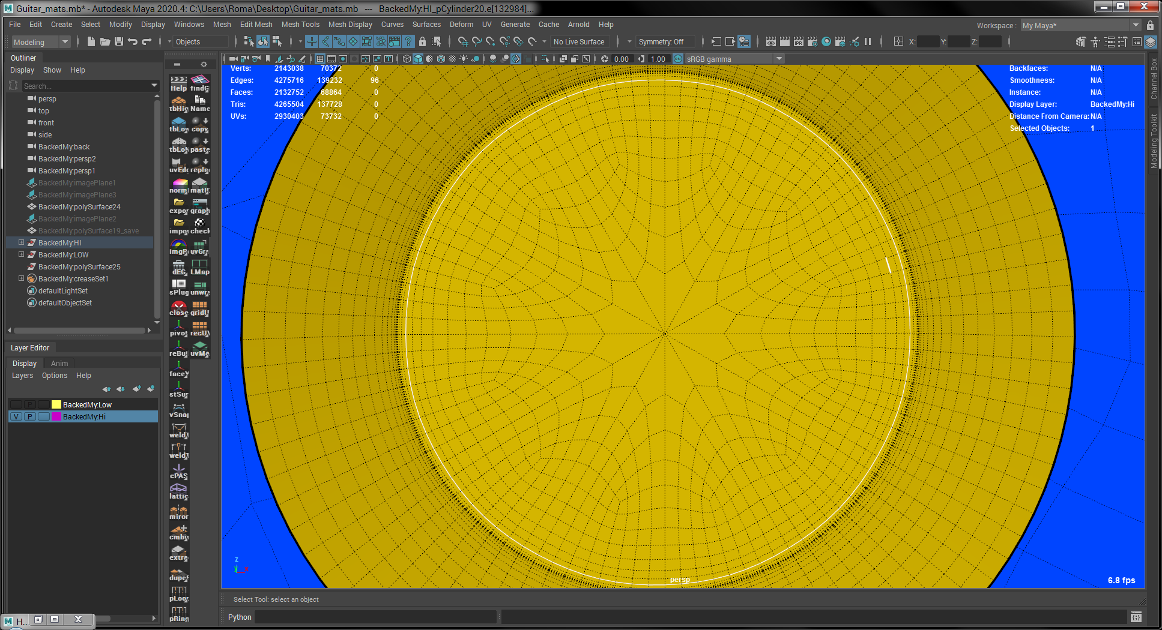
Task: Open the Edit Mesh menu
Action: coord(256,25)
